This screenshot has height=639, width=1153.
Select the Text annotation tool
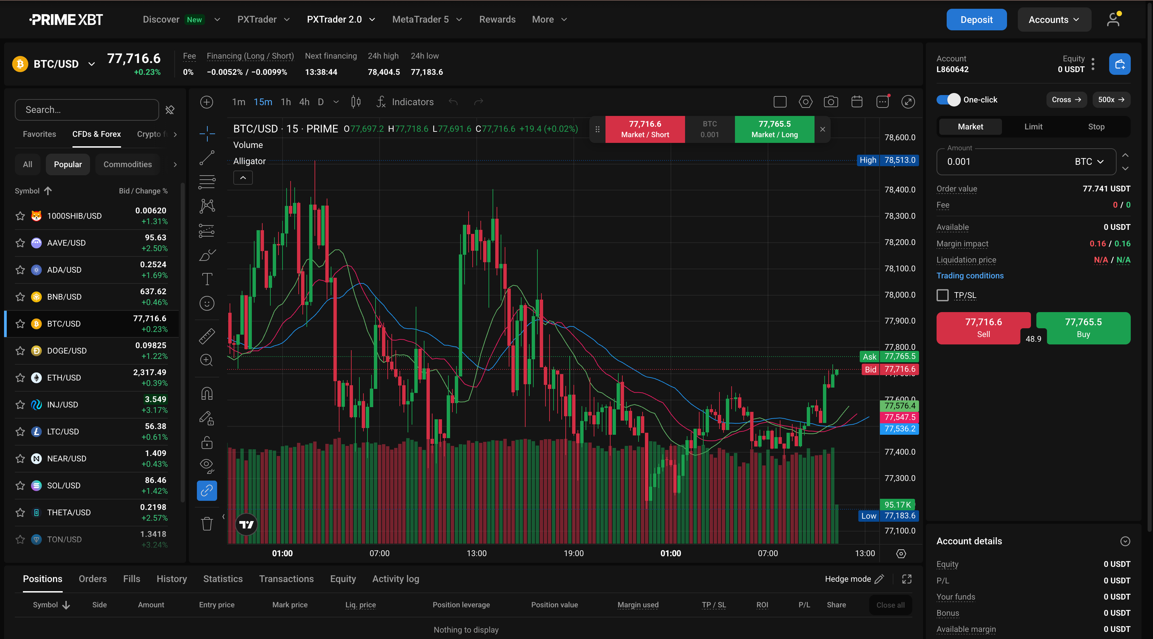pyautogui.click(x=207, y=279)
